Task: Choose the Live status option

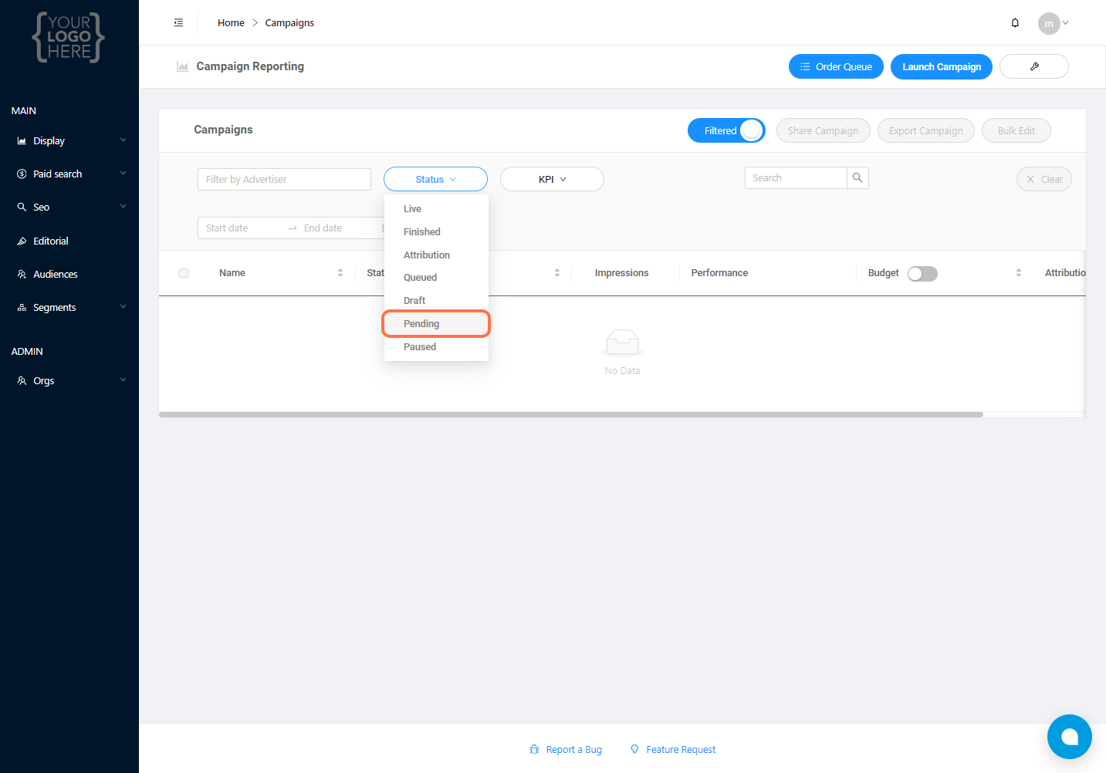Action: click(412, 209)
